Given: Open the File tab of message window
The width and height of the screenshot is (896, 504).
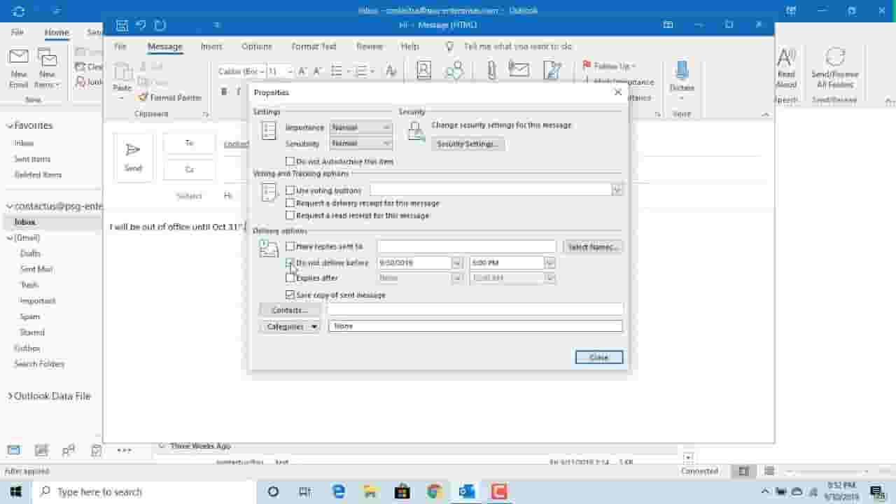Looking at the screenshot, I should click(120, 46).
